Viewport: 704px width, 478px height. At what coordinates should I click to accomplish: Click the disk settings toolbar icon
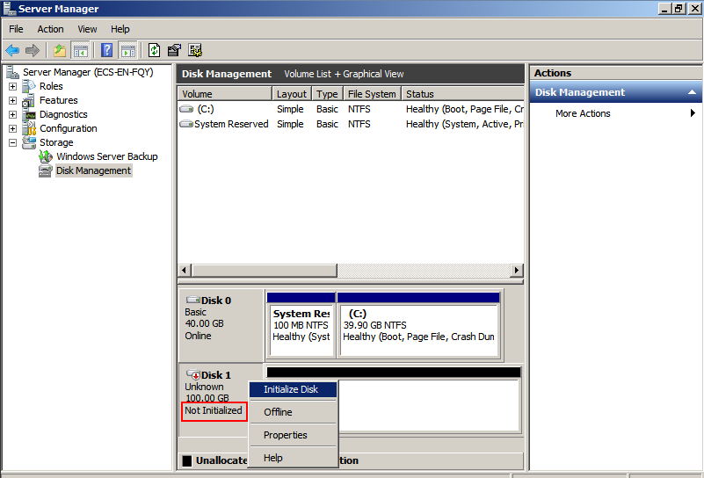tap(195, 50)
